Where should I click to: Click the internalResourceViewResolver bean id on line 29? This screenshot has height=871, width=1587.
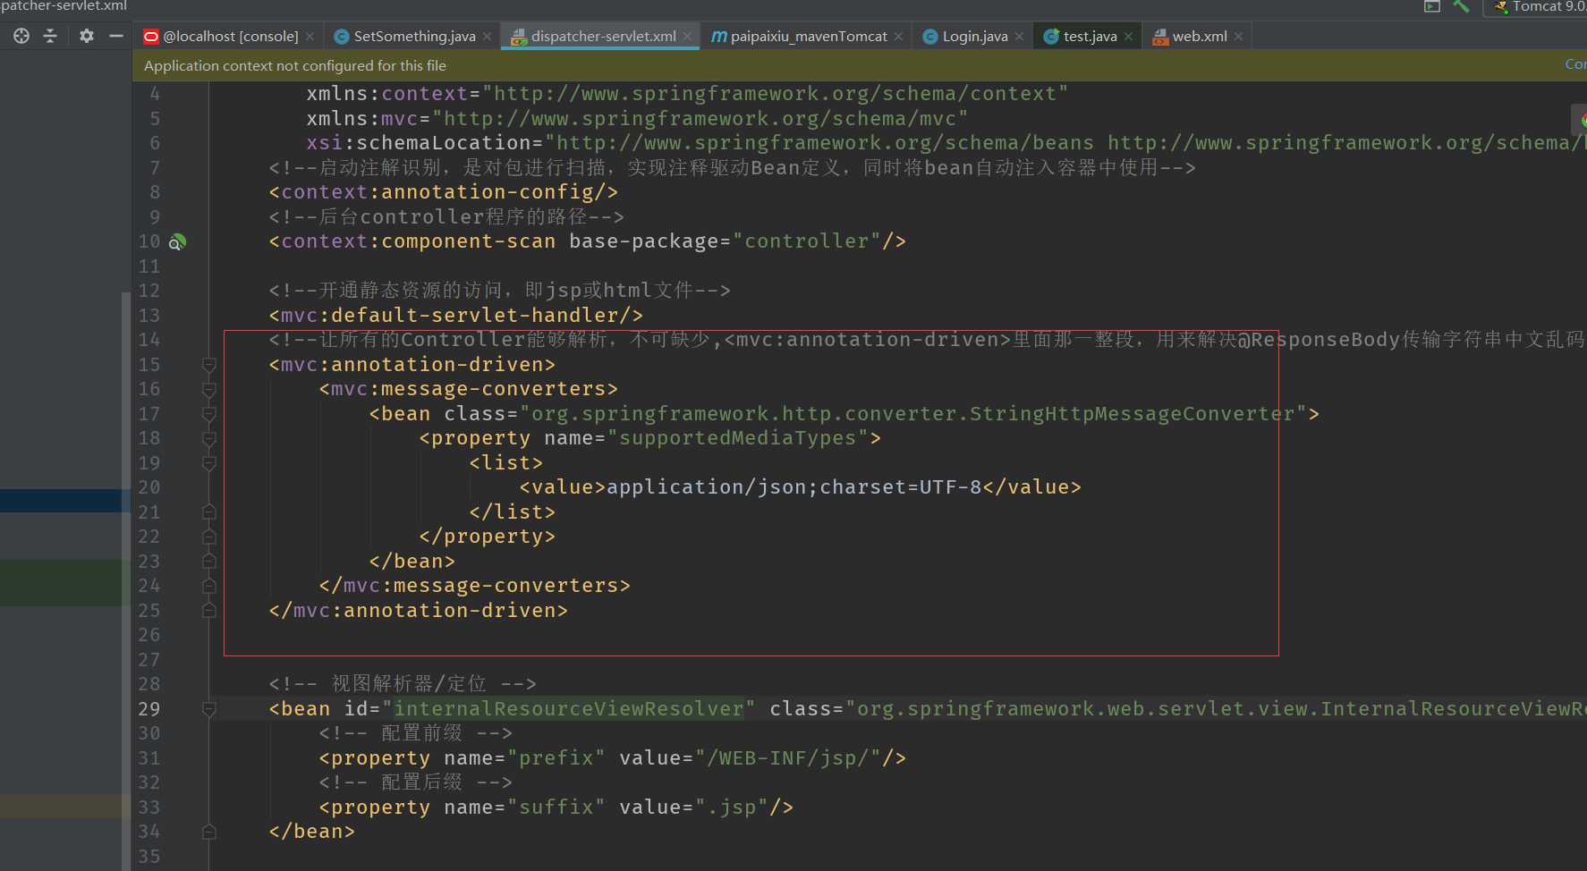[x=569, y=709]
